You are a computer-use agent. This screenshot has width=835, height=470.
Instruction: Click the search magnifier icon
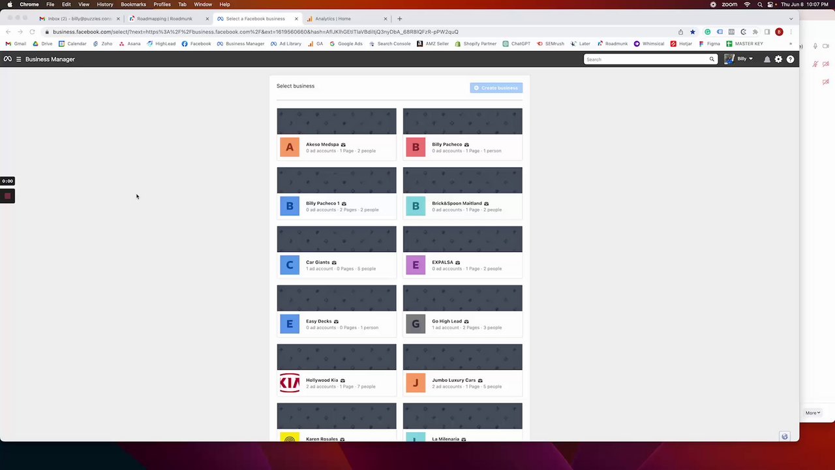[712, 59]
